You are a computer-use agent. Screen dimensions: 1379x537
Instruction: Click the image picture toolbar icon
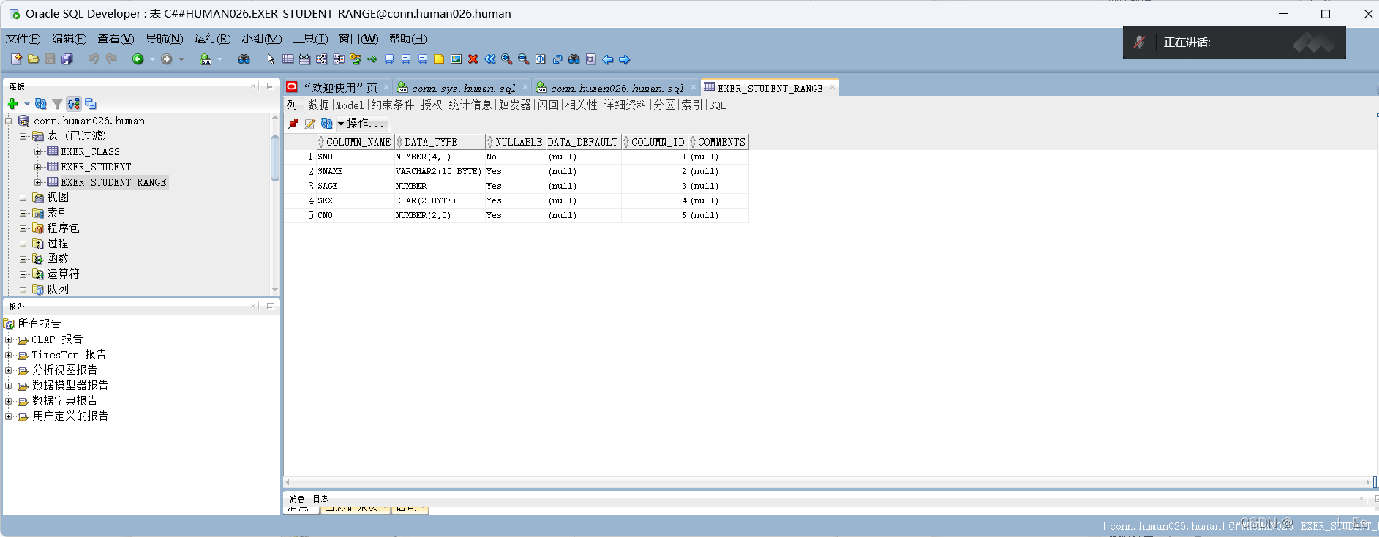[456, 59]
